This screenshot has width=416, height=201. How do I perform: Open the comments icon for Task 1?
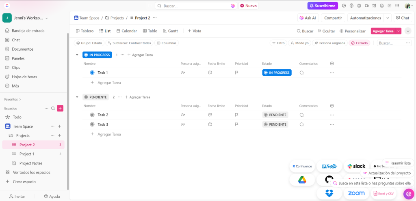(301, 73)
